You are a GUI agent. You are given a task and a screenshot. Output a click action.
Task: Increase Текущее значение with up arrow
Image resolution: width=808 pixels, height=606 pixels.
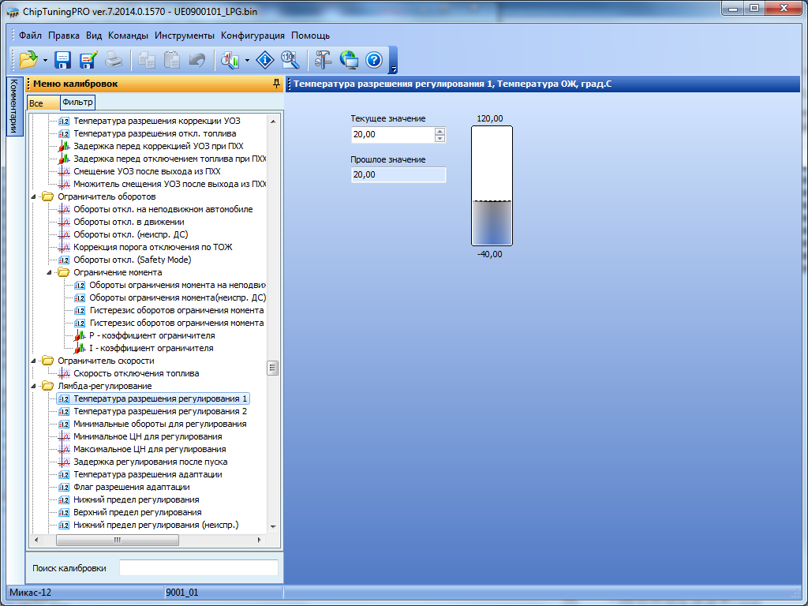[x=440, y=132]
